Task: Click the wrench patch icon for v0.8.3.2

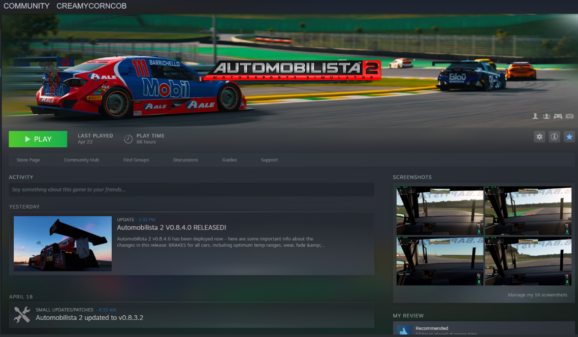Action: (22, 315)
